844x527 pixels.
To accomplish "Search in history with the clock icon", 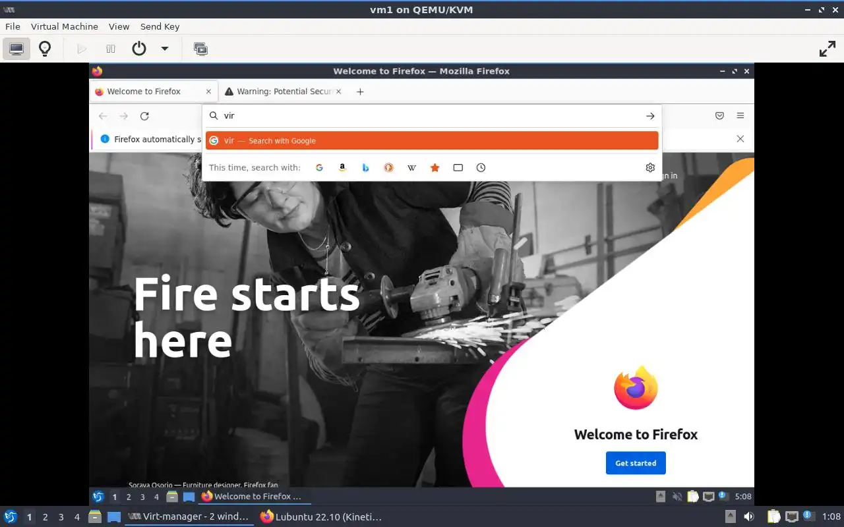I will 481,167.
